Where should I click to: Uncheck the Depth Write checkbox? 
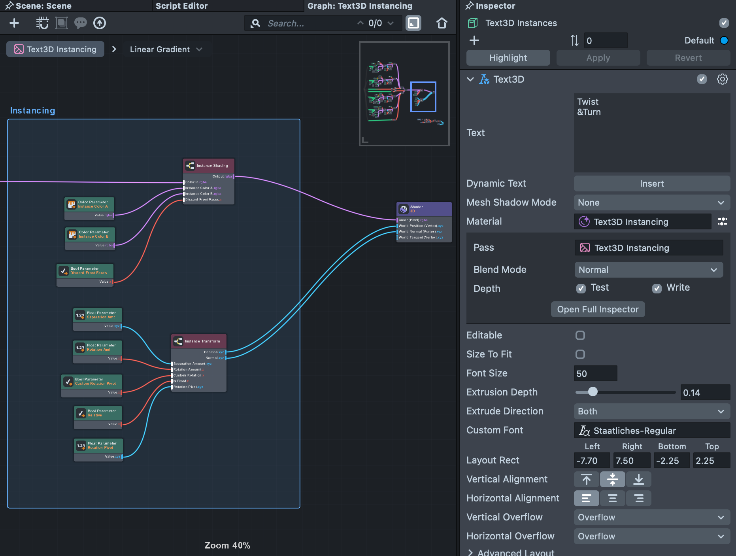657,288
